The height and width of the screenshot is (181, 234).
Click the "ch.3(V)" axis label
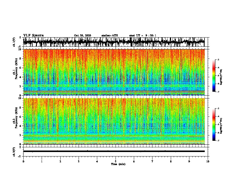pyautogui.click(x=14, y=152)
